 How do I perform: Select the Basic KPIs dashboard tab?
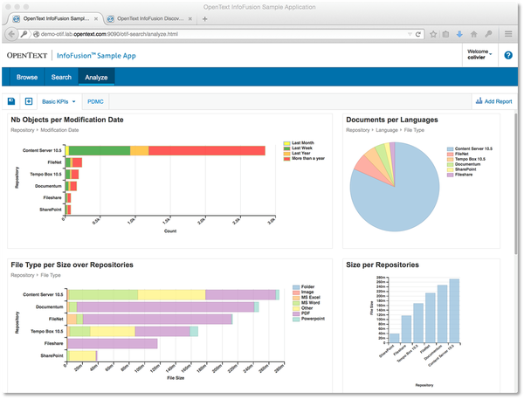pyautogui.click(x=55, y=101)
